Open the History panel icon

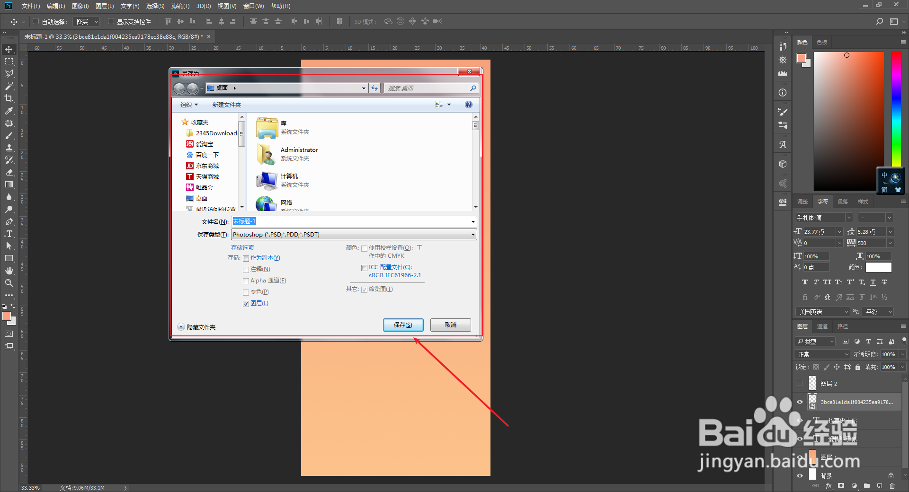[783, 46]
